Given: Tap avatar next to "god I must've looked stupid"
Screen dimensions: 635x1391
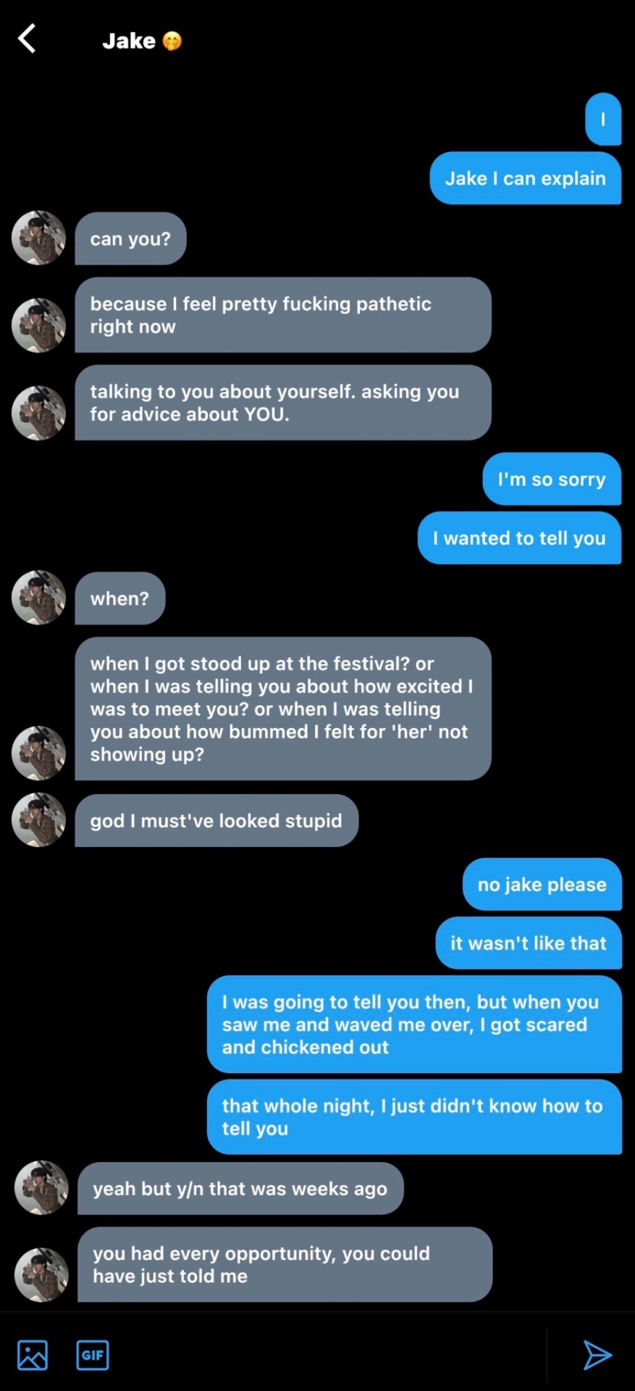Looking at the screenshot, I should [38, 820].
